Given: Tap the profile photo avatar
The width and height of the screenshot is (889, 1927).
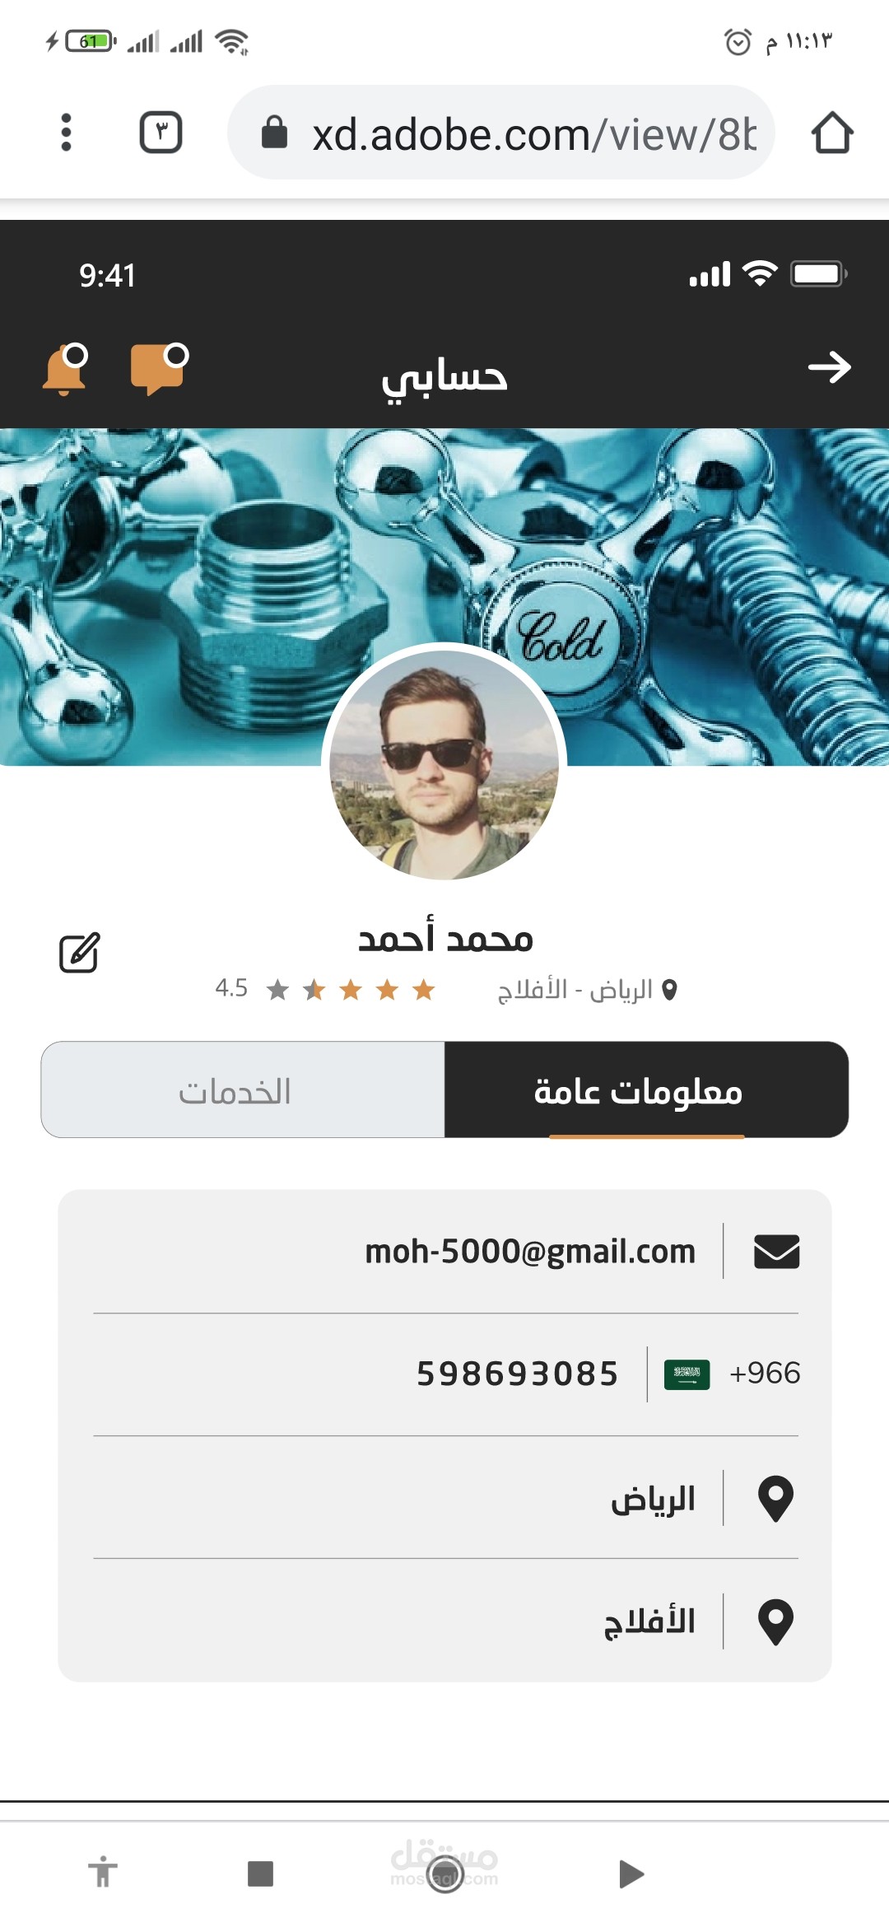Looking at the screenshot, I should click(x=444, y=765).
